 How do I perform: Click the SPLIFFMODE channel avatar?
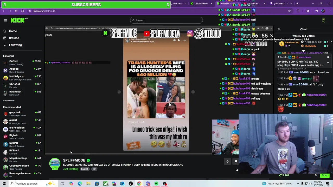pyautogui.click(x=55, y=164)
